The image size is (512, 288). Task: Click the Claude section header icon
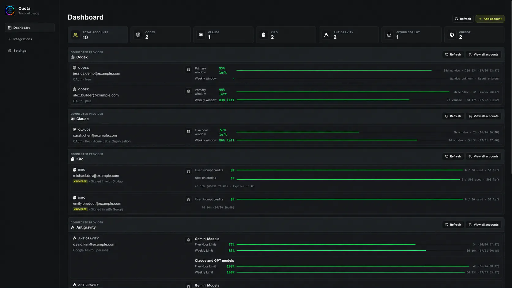pos(73,119)
